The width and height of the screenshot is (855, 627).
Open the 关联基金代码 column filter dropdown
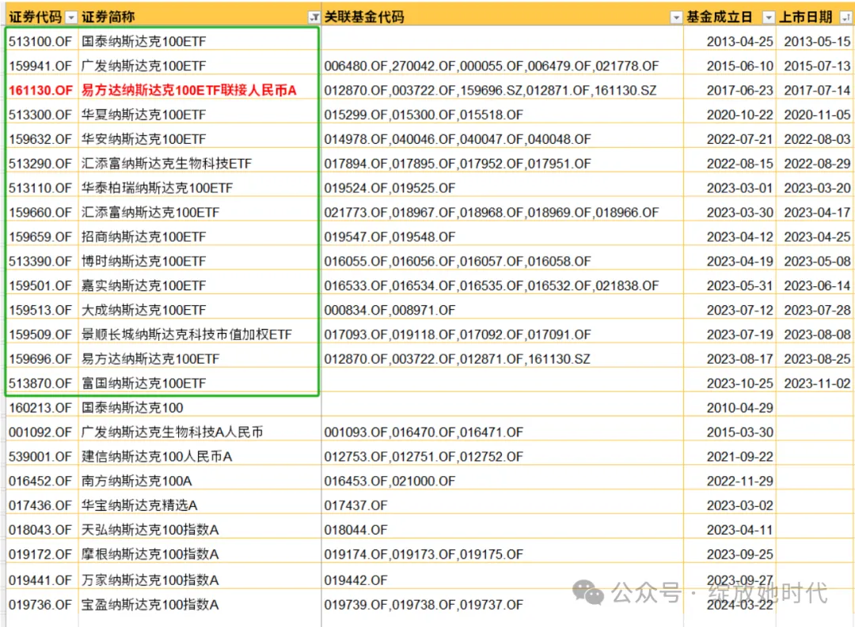pos(676,16)
